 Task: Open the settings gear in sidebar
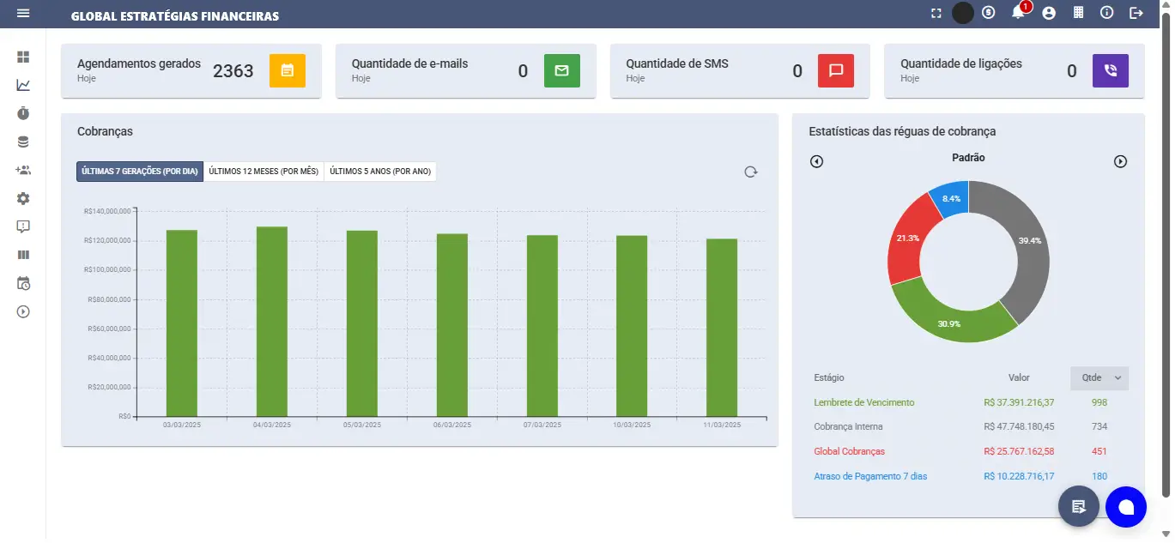pyautogui.click(x=23, y=198)
